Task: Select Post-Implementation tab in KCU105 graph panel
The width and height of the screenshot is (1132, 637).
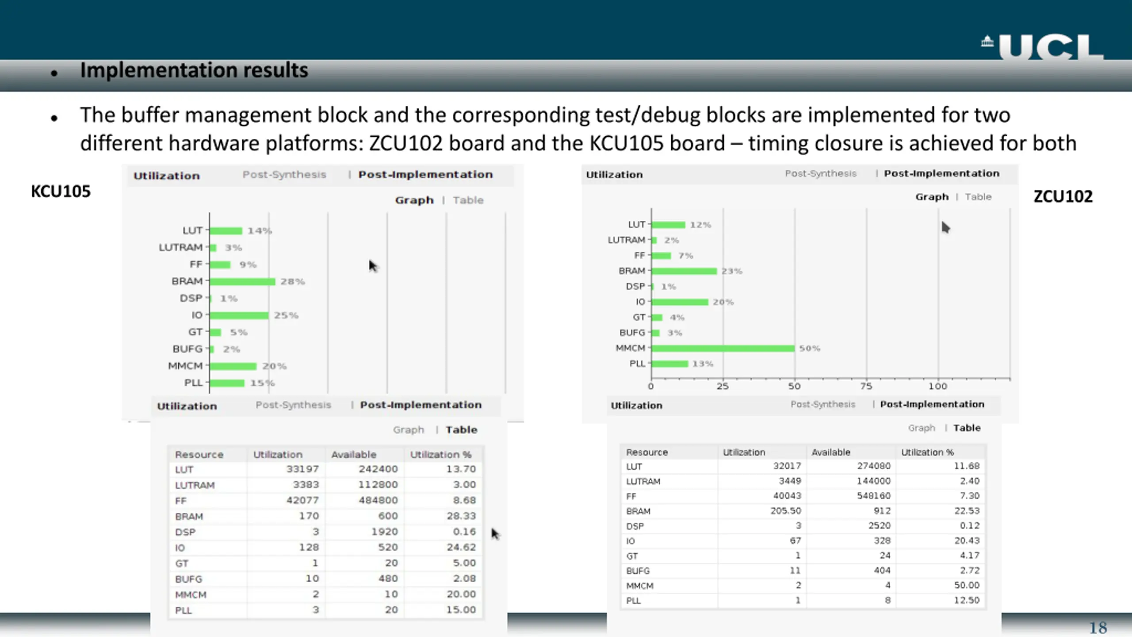Action: pos(425,175)
